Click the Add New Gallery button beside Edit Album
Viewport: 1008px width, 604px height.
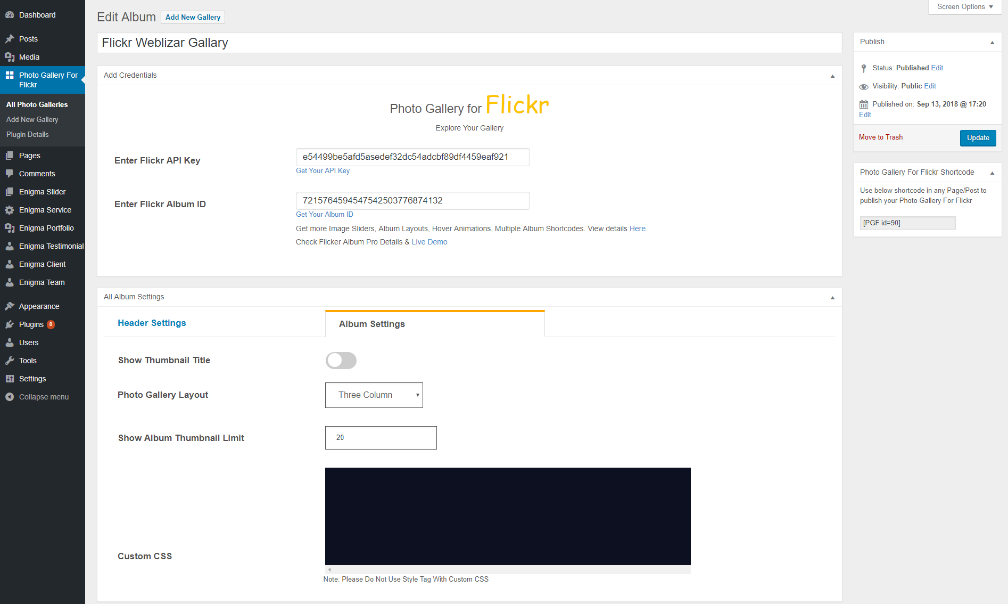pyautogui.click(x=193, y=17)
